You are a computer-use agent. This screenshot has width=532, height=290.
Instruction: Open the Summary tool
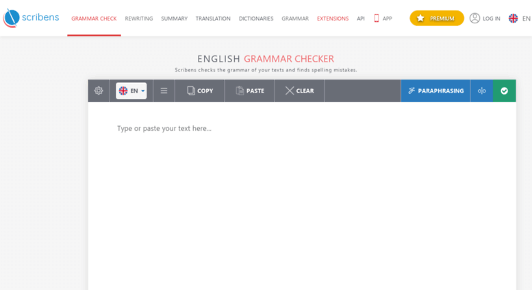tap(174, 19)
